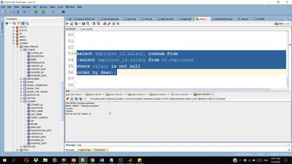Open the New Connection dropdown arrow
Screen dimensions: 292x164
pos(10,23)
